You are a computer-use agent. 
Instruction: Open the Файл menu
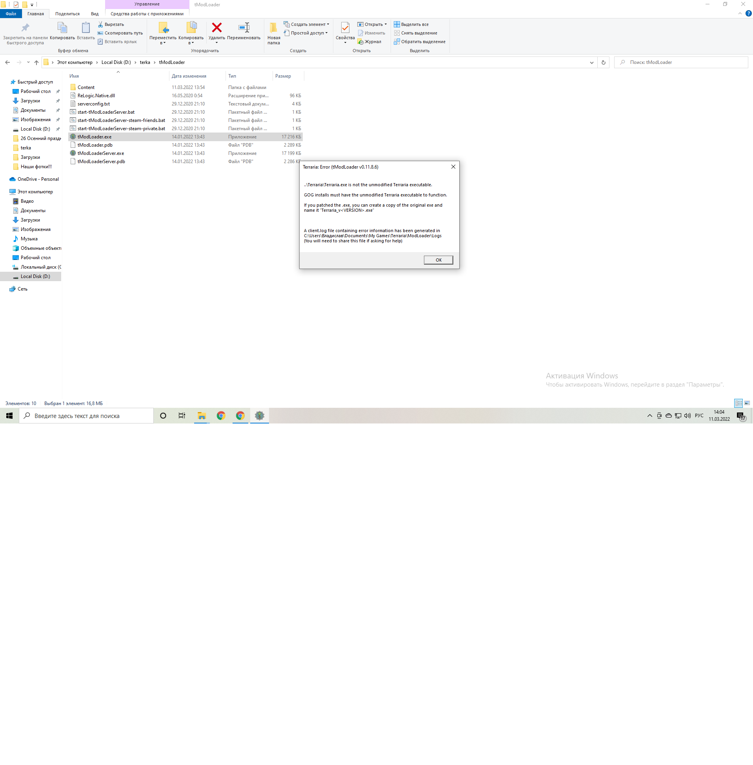pyautogui.click(x=11, y=13)
